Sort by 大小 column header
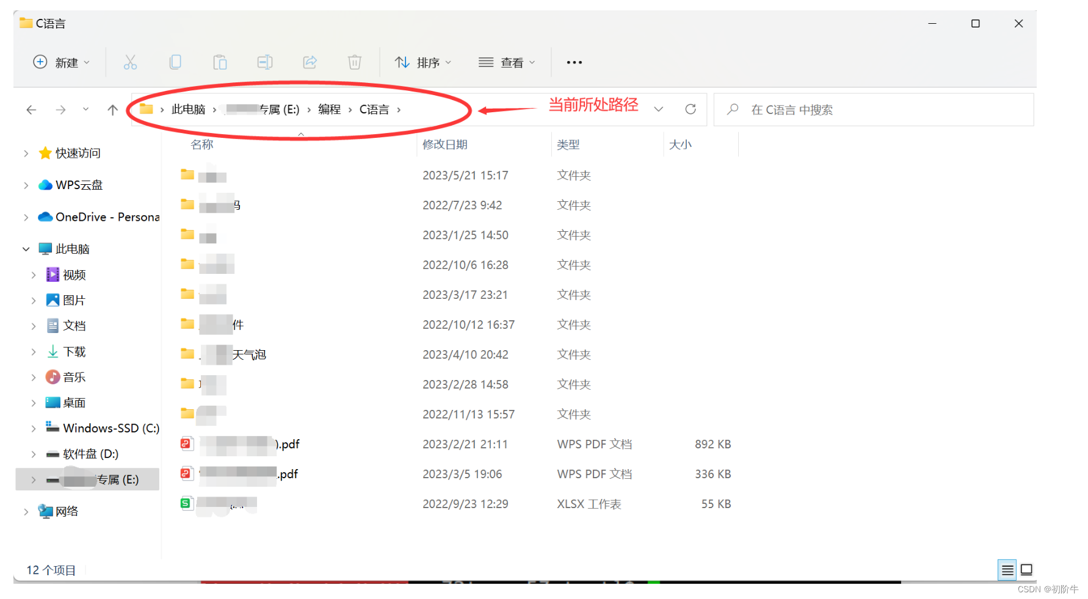Screen dimensions: 1088x599 point(680,145)
